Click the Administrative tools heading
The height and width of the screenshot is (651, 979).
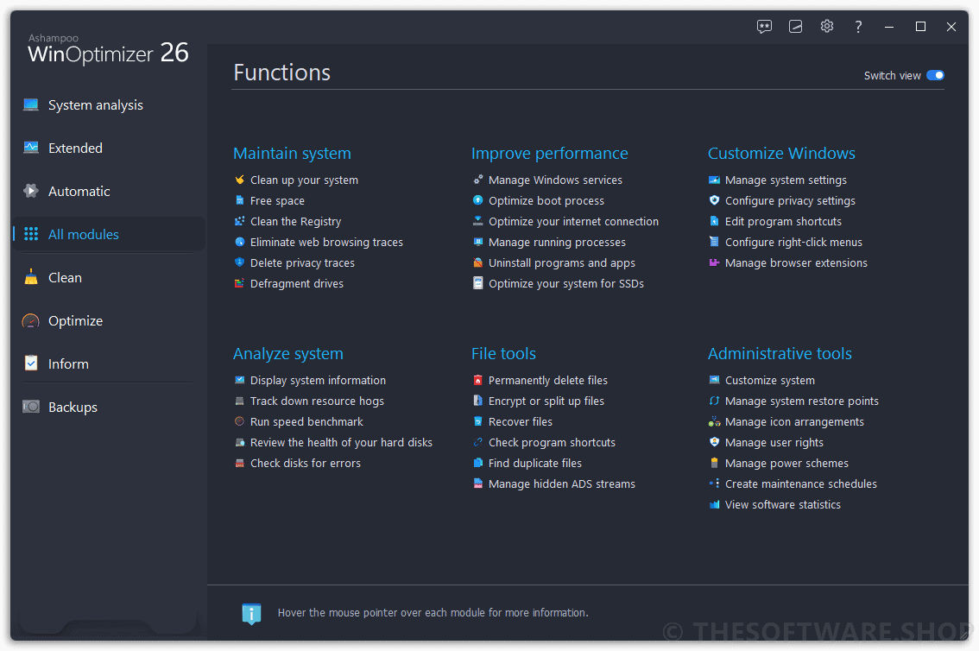click(x=780, y=354)
